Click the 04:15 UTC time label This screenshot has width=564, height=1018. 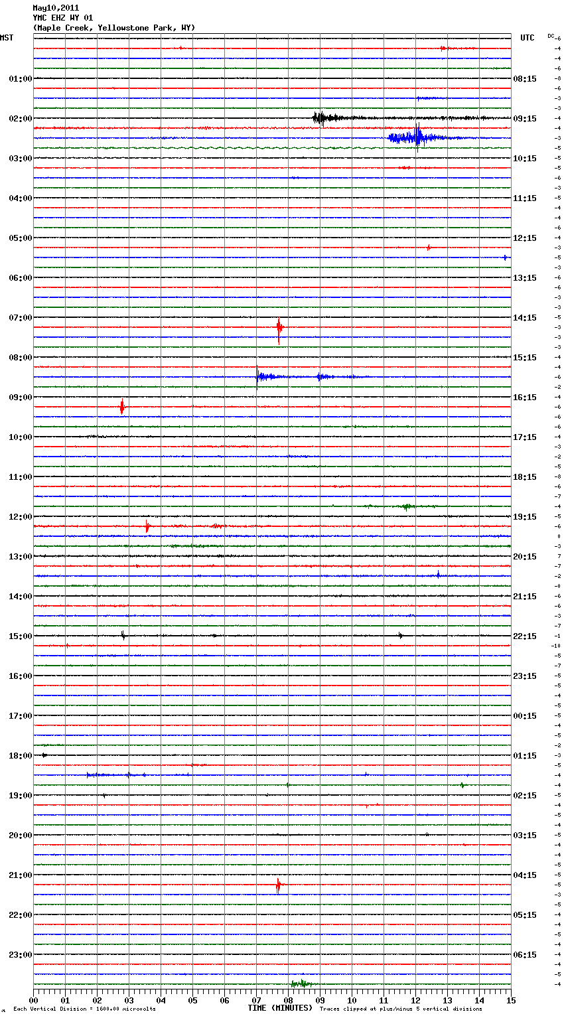tap(525, 875)
